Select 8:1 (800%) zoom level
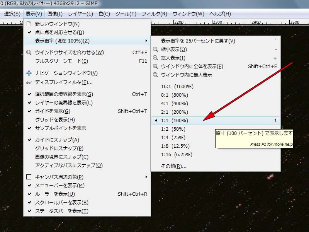This screenshot has width=309, height=232. (216, 95)
